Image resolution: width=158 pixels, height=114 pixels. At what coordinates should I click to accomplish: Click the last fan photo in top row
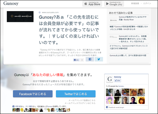pyautogui.click(x=141, y=92)
